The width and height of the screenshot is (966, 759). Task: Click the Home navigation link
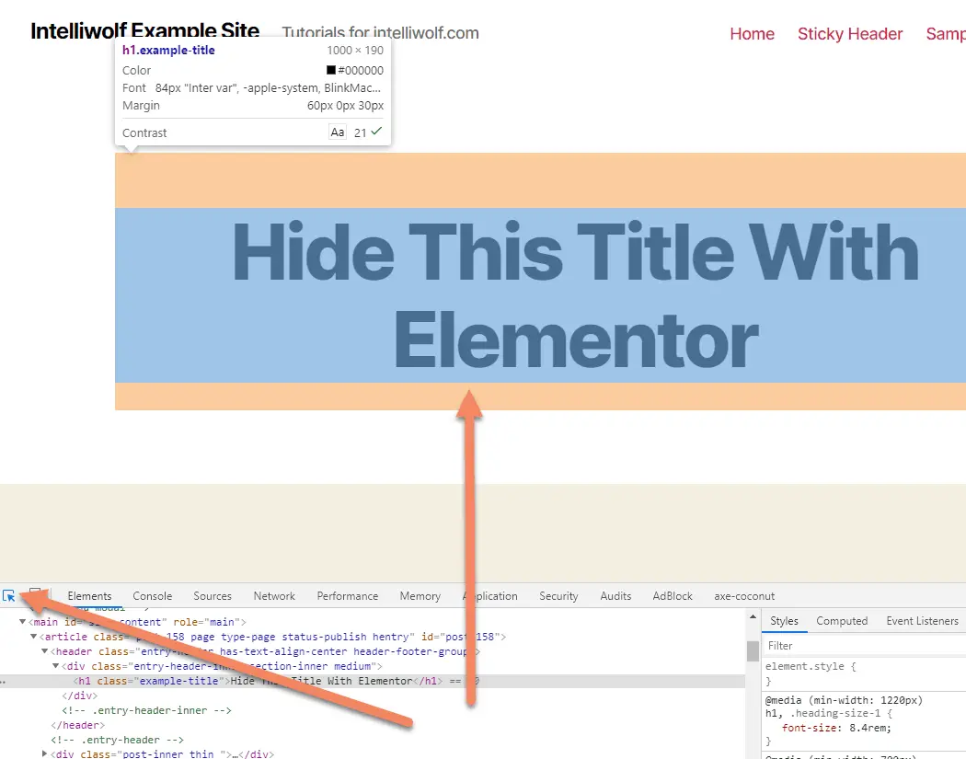(x=752, y=34)
